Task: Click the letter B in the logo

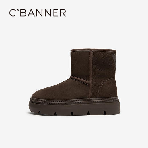Action: [23, 13]
